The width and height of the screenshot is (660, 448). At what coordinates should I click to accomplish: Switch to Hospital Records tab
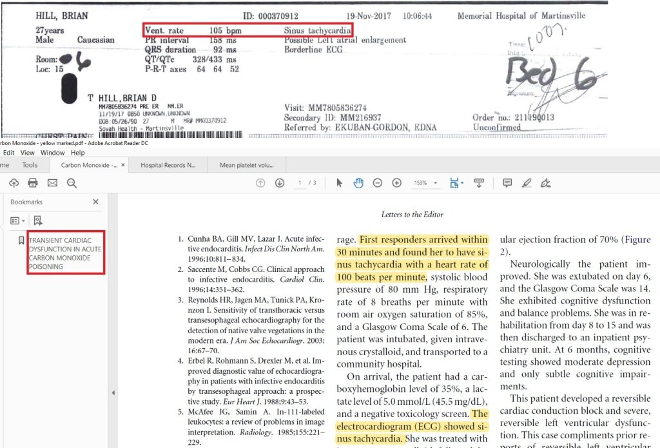pyautogui.click(x=168, y=165)
